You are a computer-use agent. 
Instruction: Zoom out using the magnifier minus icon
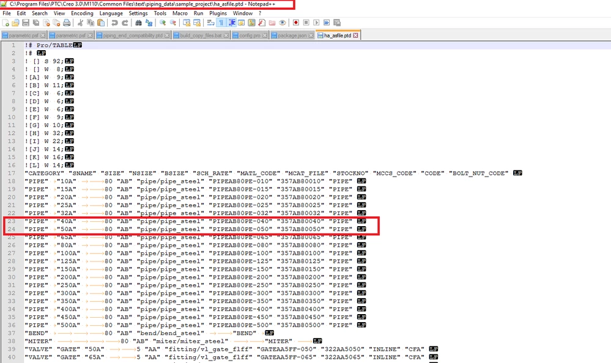pos(172,23)
